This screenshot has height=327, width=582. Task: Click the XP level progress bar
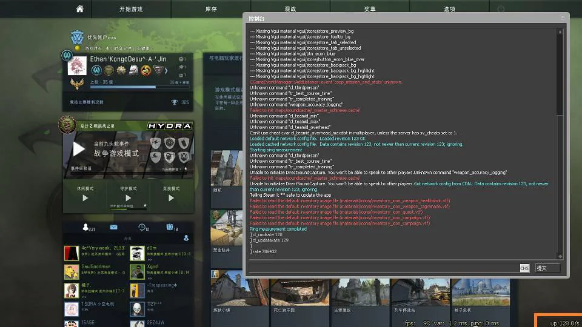pyautogui.click(x=139, y=87)
